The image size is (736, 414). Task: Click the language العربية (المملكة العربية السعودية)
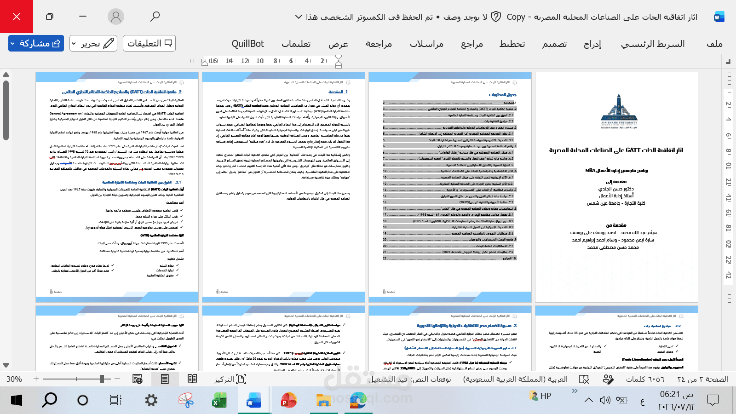515,379
